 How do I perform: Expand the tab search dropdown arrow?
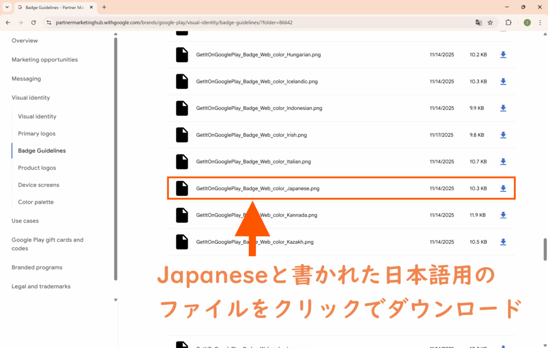(7, 7)
